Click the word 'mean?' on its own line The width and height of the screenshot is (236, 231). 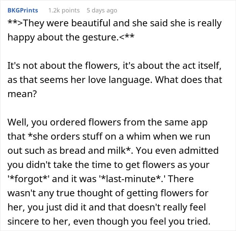(22, 94)
